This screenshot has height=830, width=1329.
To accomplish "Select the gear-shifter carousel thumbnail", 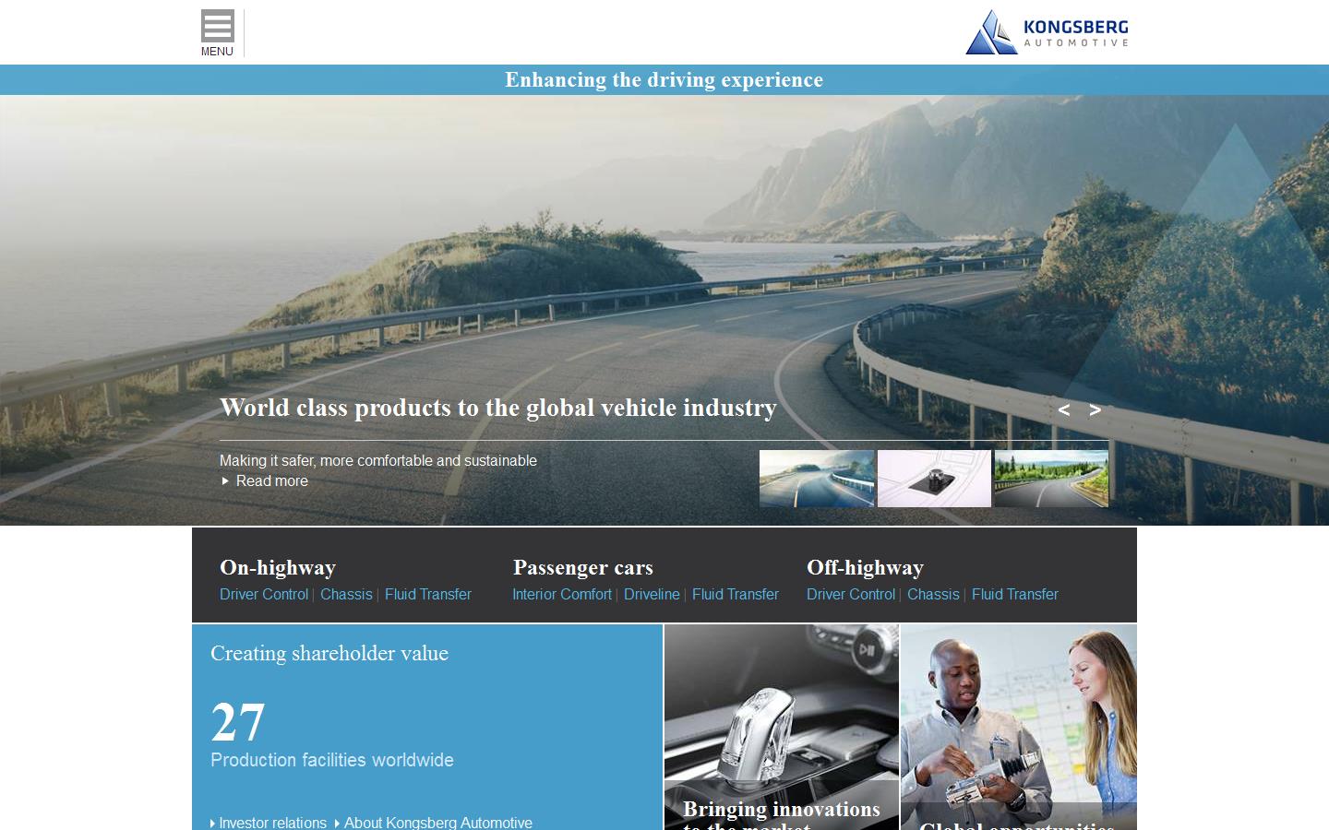I will [934, 478].
